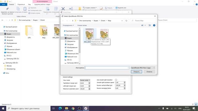Toggle Use smooth split transition checkbox
198x111 pixels.
pos(116,80)
